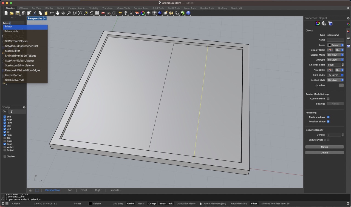Click the Display Color swatch
This screenshot has width=351, height=207.
330,50
